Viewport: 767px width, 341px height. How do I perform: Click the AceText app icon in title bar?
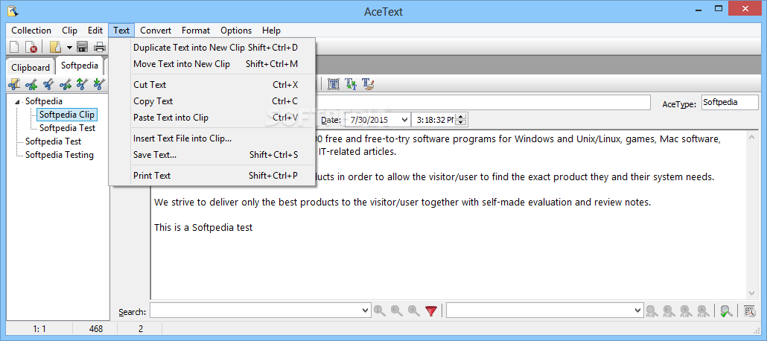[x=13, y=10]
